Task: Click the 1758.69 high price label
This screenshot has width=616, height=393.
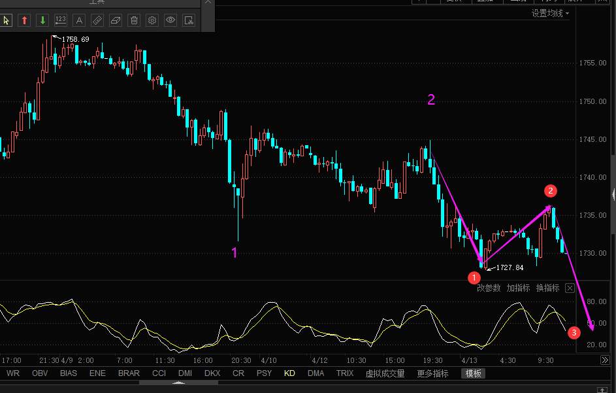Action: click(x=75, y=39)
